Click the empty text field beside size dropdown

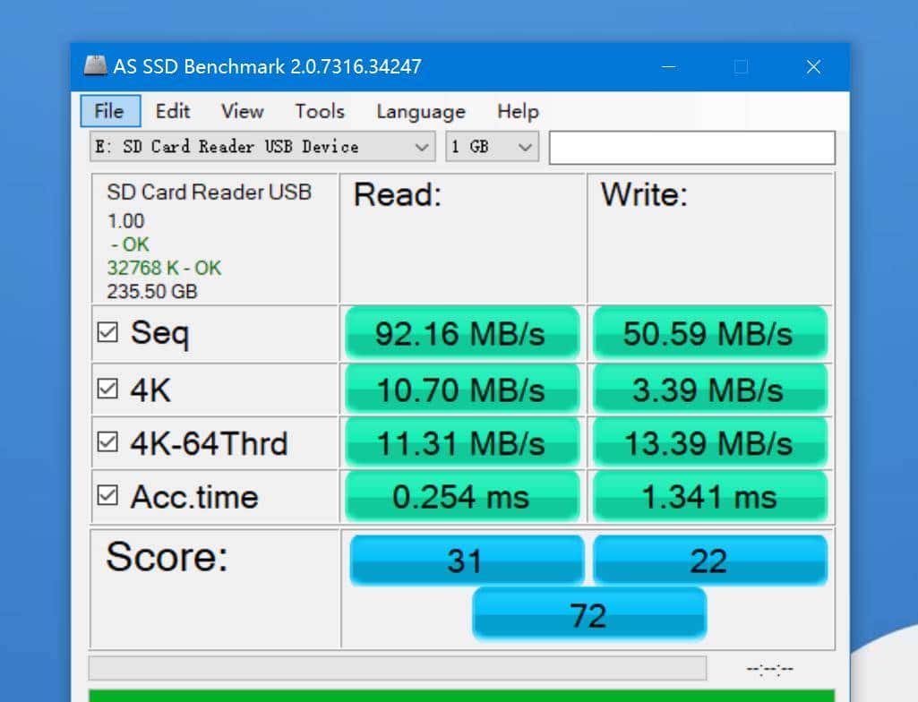[x=691, y=148]
